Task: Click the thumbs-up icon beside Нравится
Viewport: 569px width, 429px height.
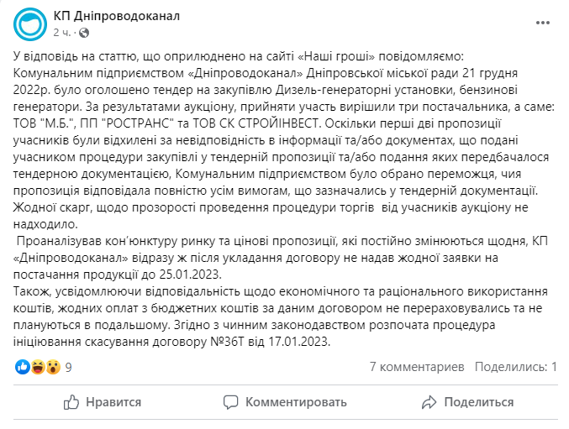Action: pos(73,403)
